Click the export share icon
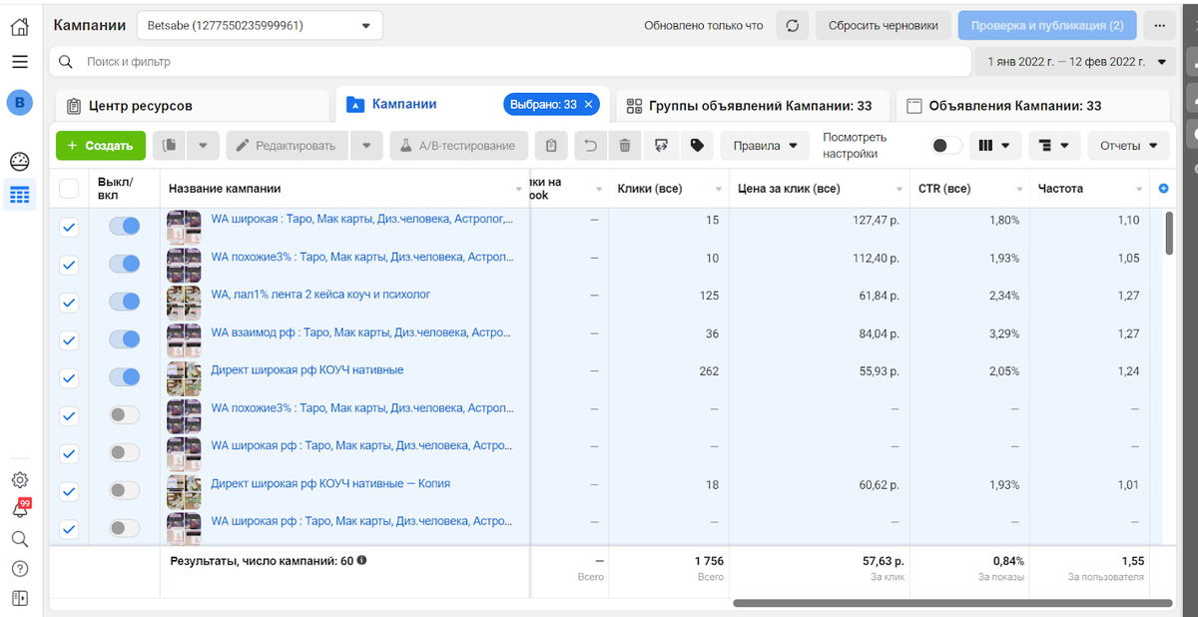This screenshot has height=617, width=1198. (x=661, y=146)
